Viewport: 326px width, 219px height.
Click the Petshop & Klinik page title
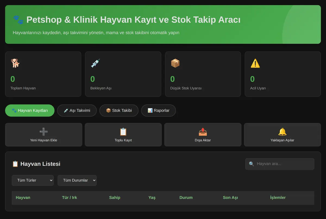133,20
